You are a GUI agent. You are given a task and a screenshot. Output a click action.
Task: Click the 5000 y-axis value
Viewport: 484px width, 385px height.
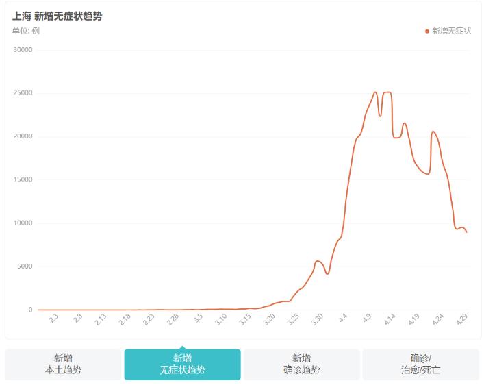click(24, 266)
